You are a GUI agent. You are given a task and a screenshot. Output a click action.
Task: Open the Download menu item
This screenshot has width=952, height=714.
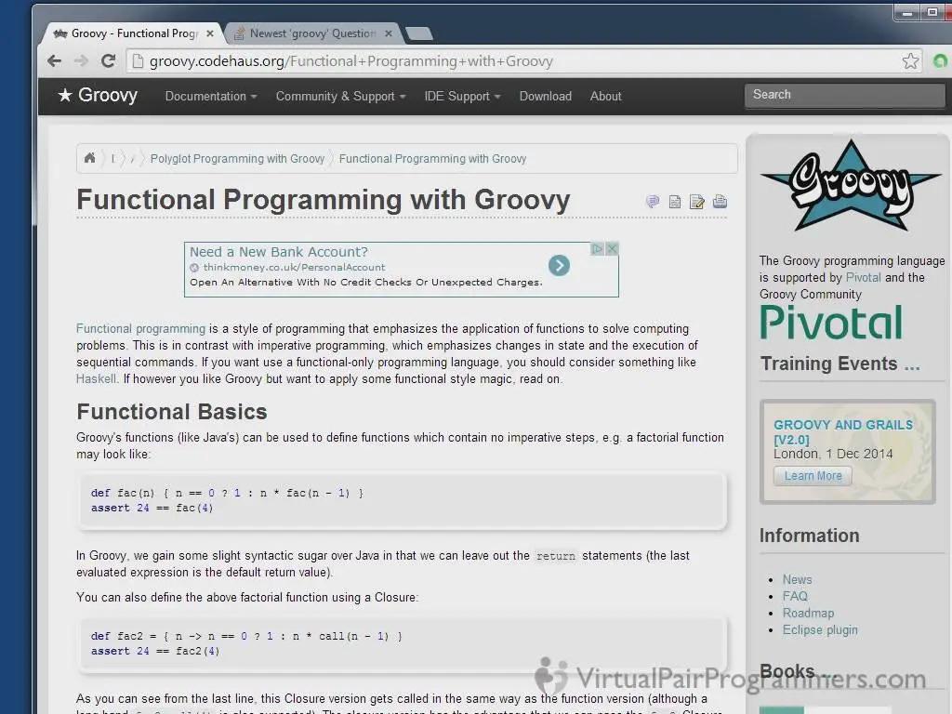tap(545, 96)
